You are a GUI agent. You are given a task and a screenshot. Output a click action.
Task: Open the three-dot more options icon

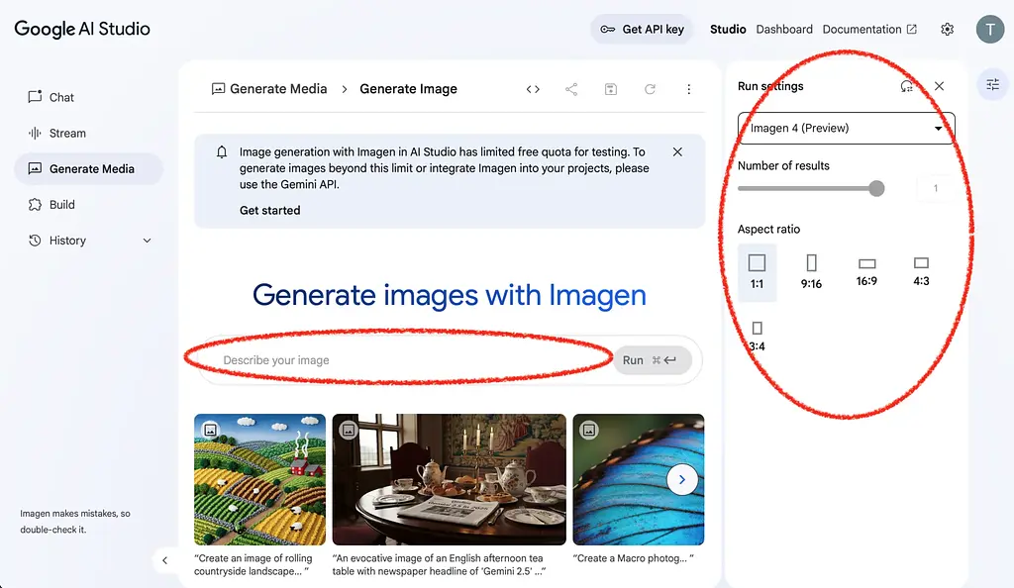pos(689,88)
